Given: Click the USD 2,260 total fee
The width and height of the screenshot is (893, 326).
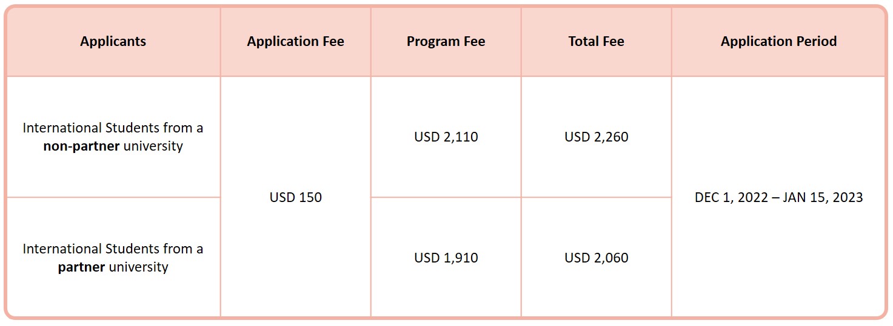Looking at the screenshot, I should (x=596, y=137).
